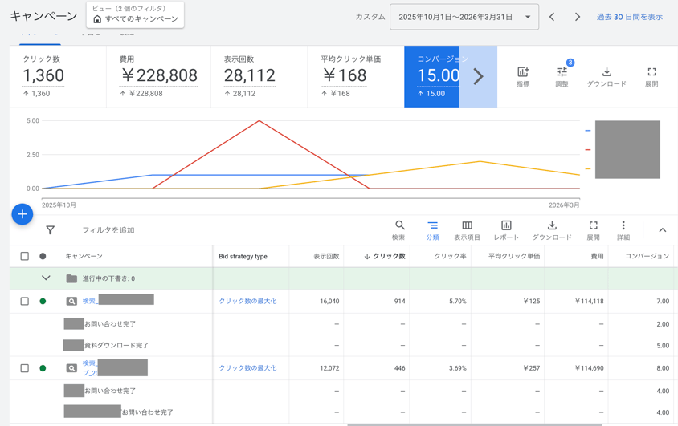Viewport: 678px width, 426px height.
Task: Click フィルタを追加 filter input
Action: [x=108, y=230]
